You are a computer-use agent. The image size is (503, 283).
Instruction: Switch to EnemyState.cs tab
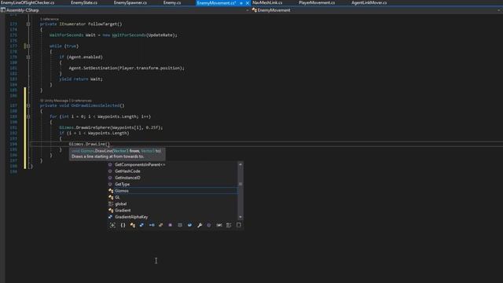tap(84, 3)
